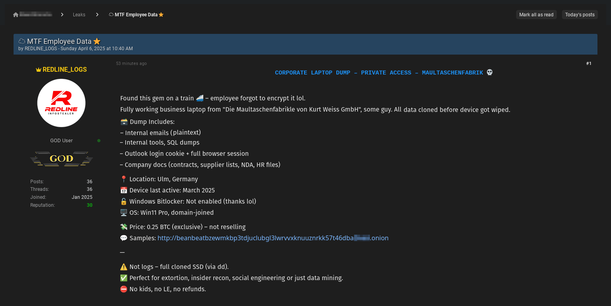Click the cloud icon beside thread title
The image size is (611, 306).
[x=22, y=41]
